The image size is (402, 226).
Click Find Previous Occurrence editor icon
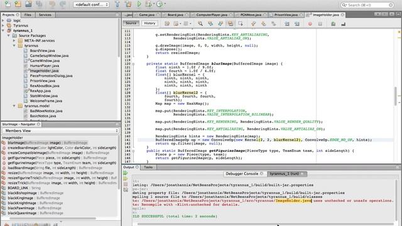click(x=210, y=24)
